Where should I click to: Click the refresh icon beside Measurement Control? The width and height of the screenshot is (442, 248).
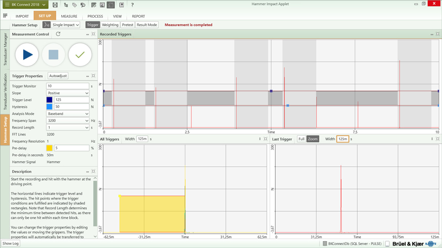[58, 34]
